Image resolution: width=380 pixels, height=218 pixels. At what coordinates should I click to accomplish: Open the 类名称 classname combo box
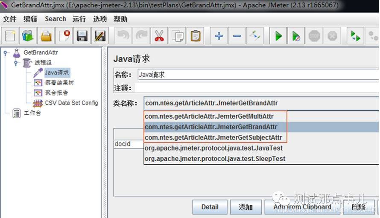point(261,103)
